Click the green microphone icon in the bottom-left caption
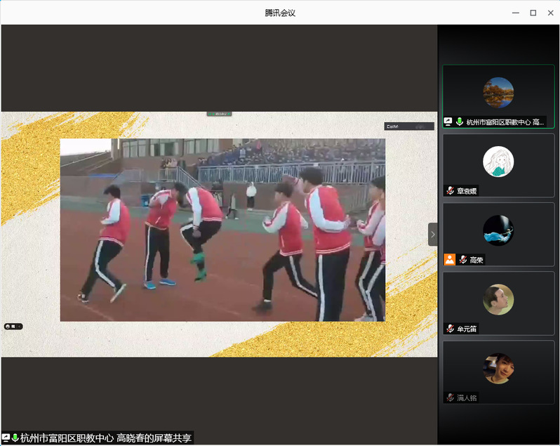 [x=15, y=438]
